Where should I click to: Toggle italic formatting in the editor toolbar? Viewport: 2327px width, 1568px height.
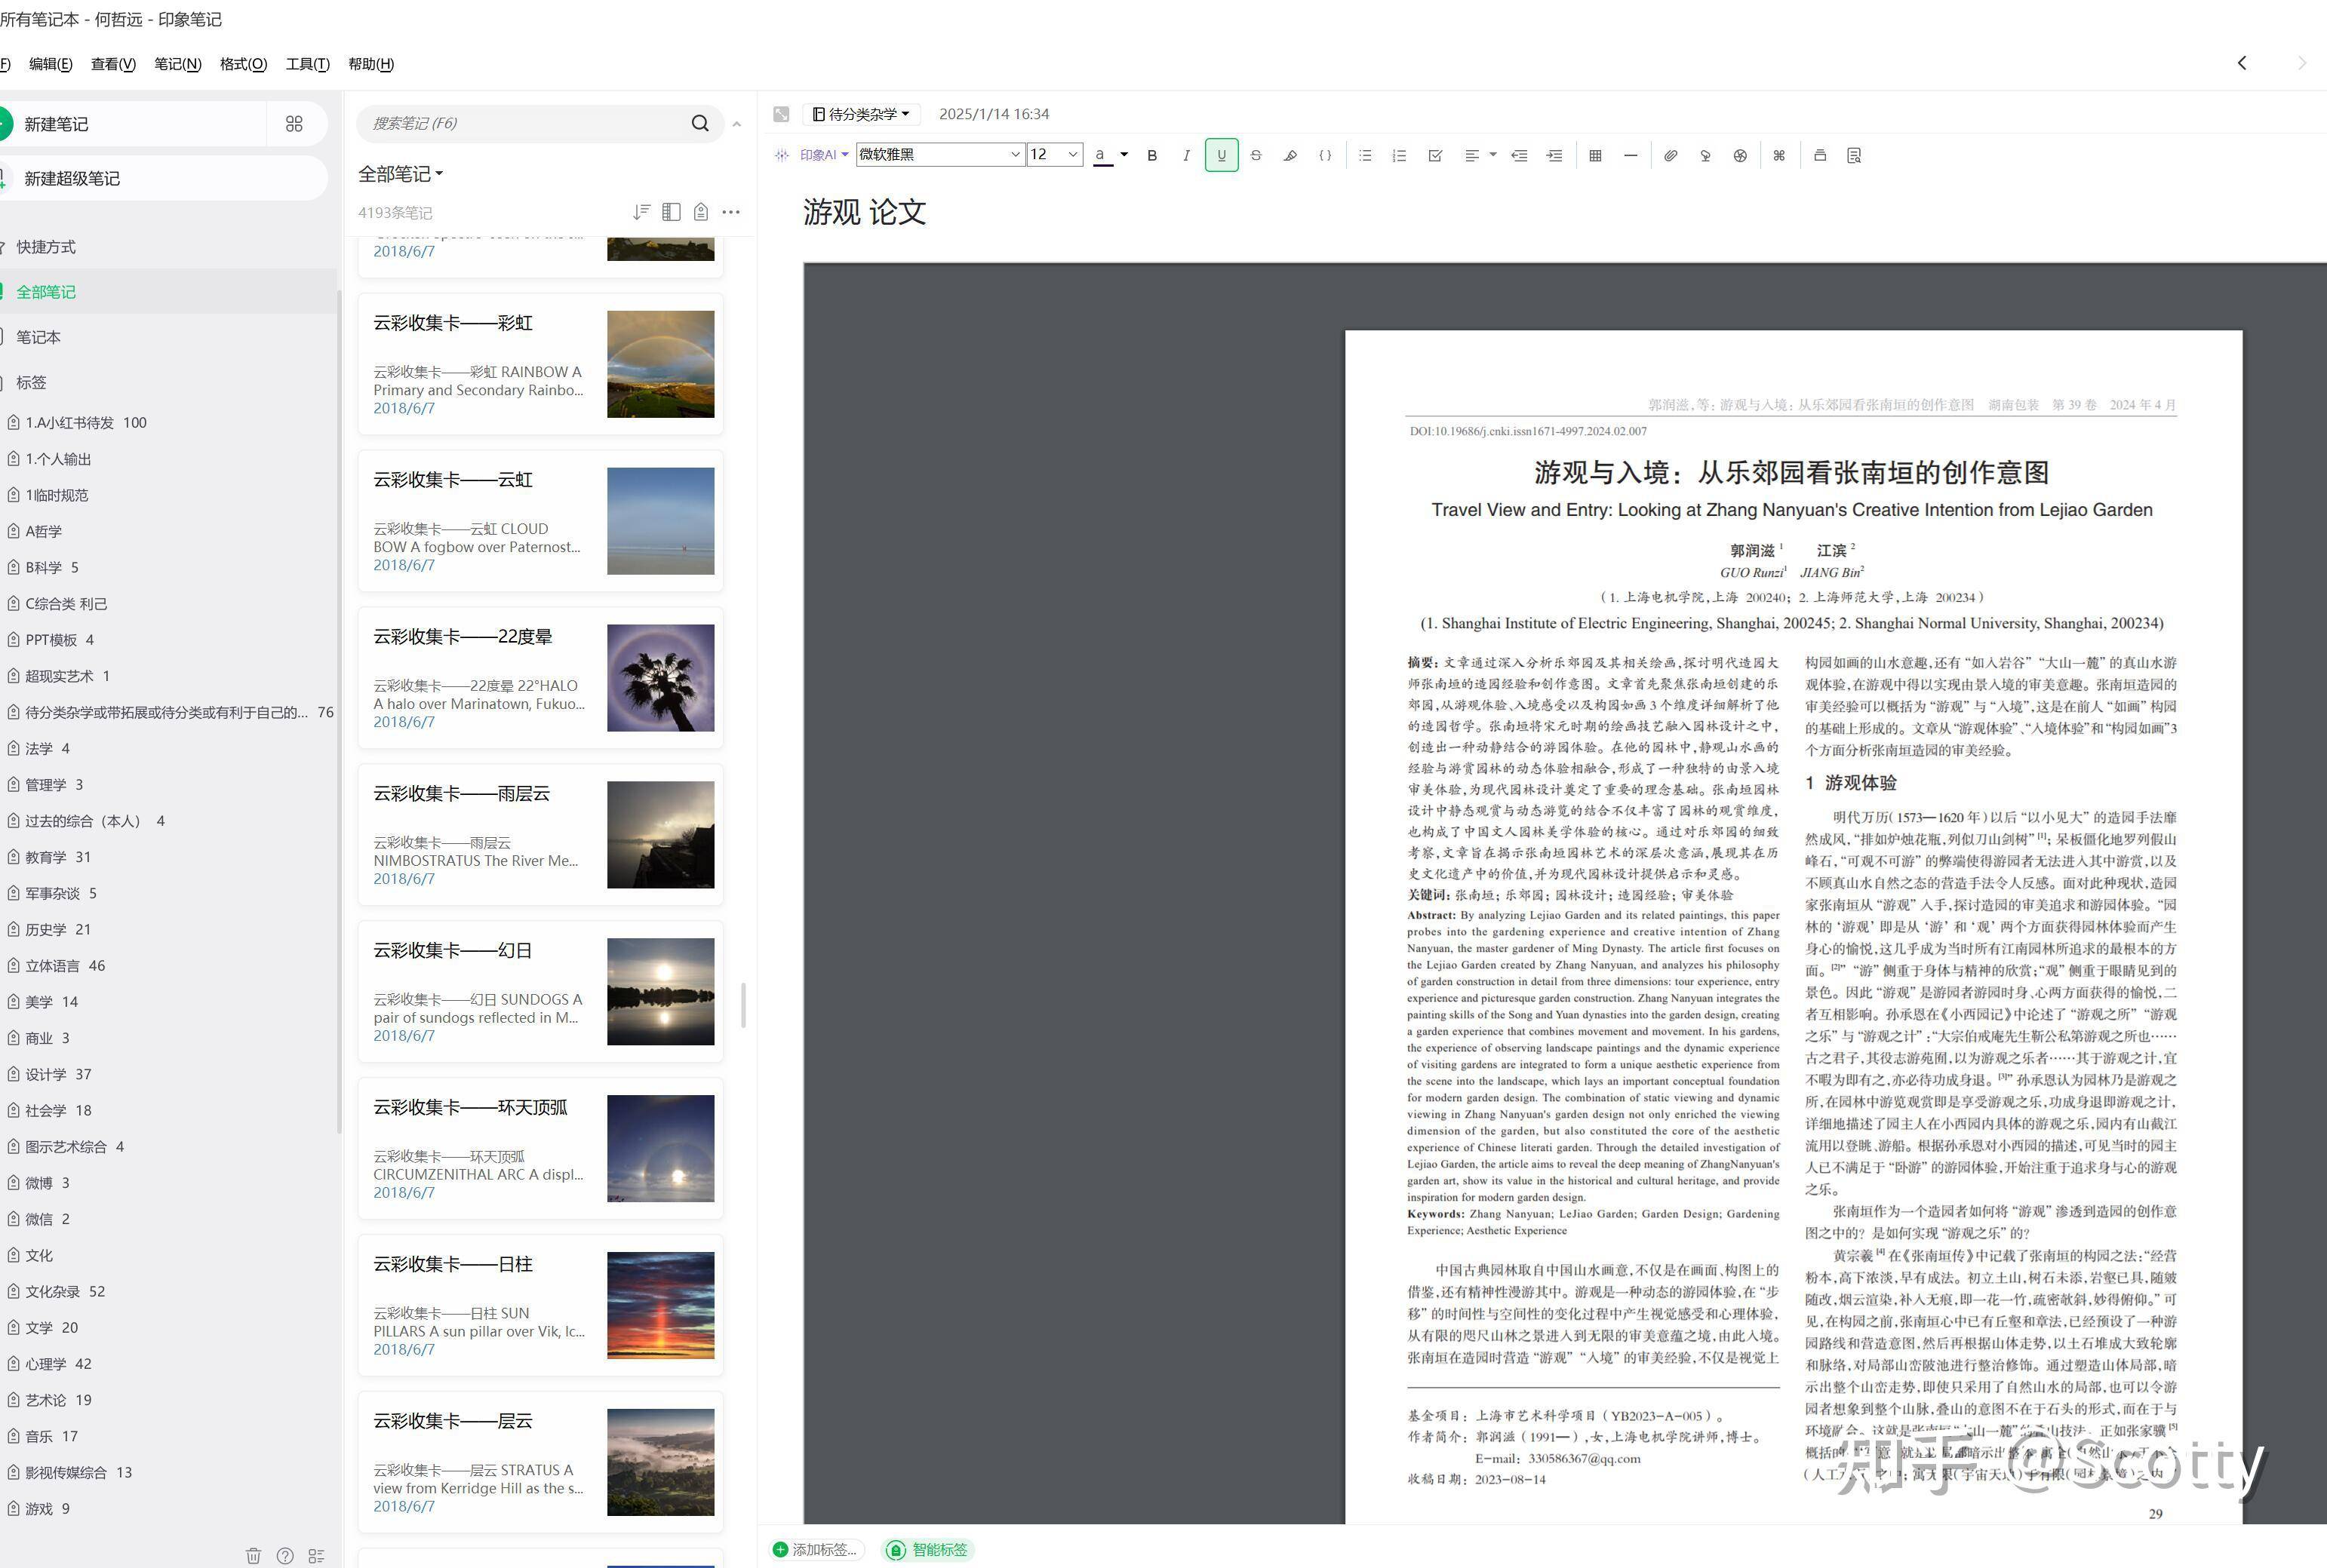click(x=1185, y=155)
